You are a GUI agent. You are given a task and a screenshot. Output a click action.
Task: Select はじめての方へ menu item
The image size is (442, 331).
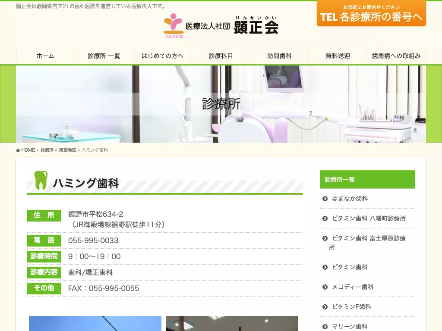162,56
